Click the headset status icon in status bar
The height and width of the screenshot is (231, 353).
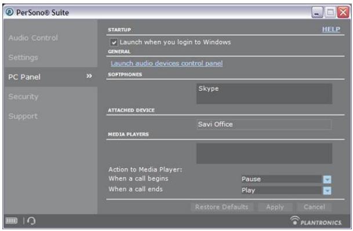pyautogui.click(x=31, y=221)
